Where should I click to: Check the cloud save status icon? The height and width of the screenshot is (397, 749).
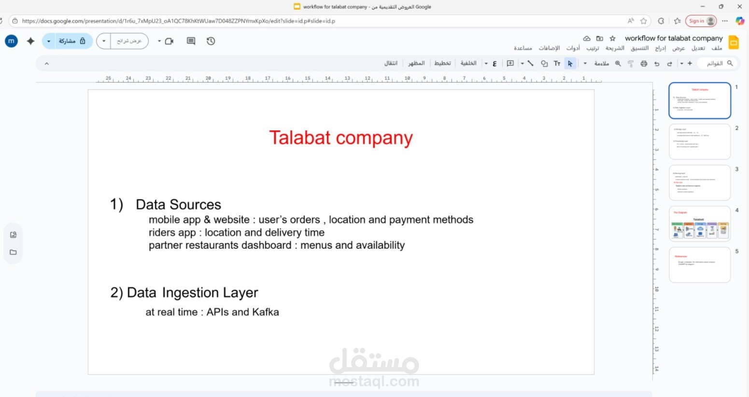click(587, 38)
